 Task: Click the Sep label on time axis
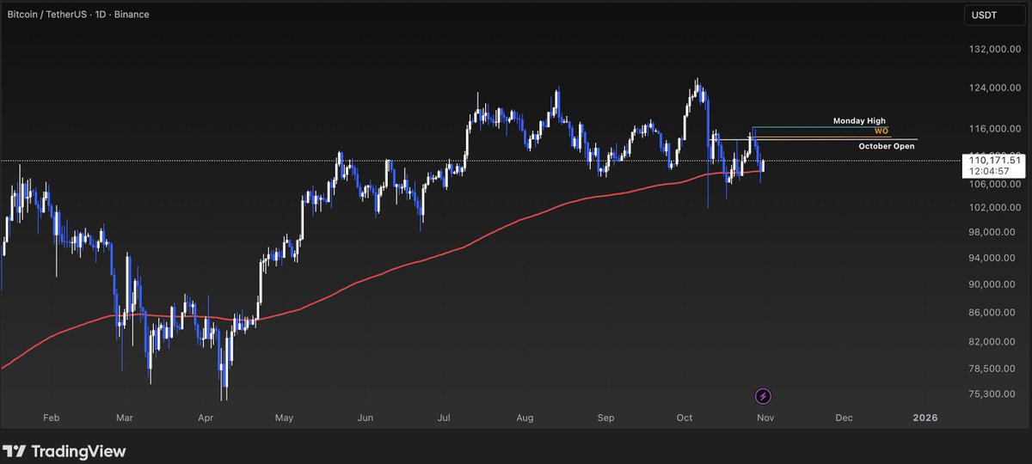click(605, 418)
